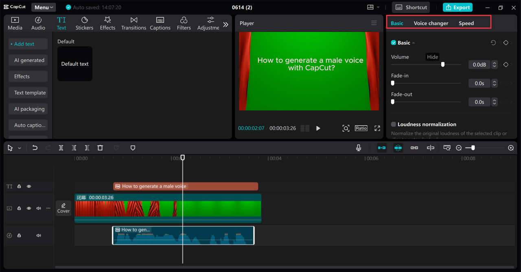This screenshot has height=272, width=521.
Task: Select AI generated in the sidebar
Action: pyautogui.click(x=28, y=60)
